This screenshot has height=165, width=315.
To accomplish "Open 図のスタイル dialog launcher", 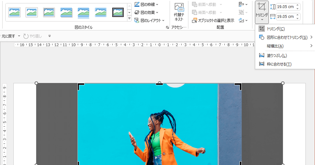I will tap(167, 27).
